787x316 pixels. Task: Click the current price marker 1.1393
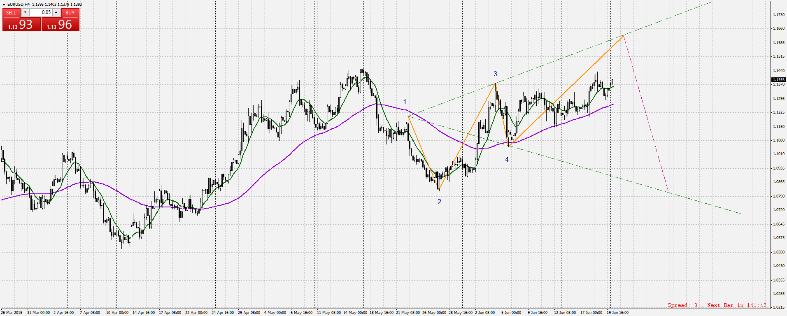tap(778, 79)
